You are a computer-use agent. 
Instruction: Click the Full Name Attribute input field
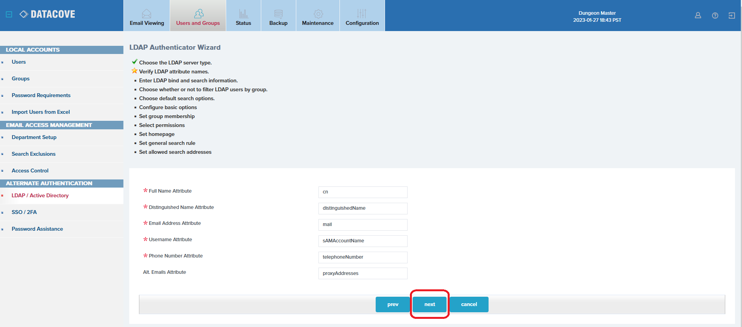[x=362, y=192]
